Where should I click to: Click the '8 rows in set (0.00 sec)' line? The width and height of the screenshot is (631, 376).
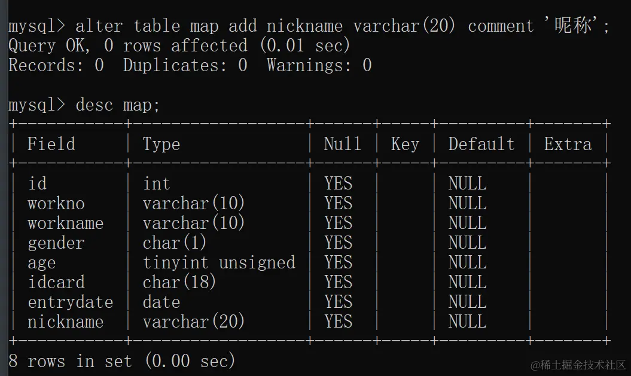[x=121, y=360]
